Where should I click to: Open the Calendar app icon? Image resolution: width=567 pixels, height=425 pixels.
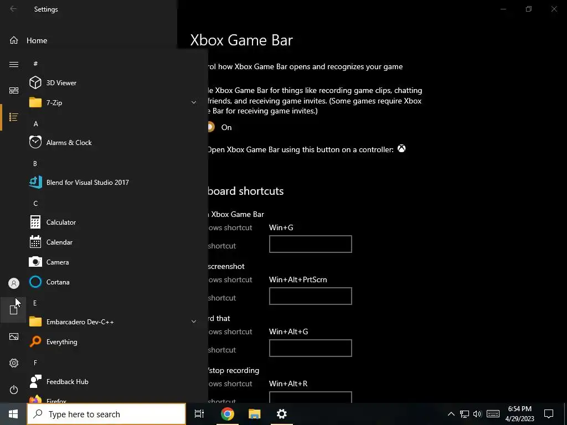(x=35, y=242)
